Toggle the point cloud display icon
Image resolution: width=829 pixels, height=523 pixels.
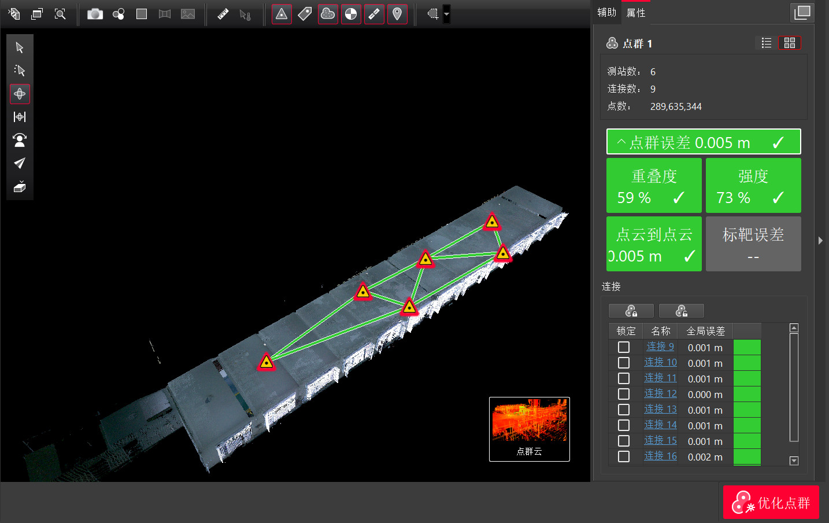(328, 14)
